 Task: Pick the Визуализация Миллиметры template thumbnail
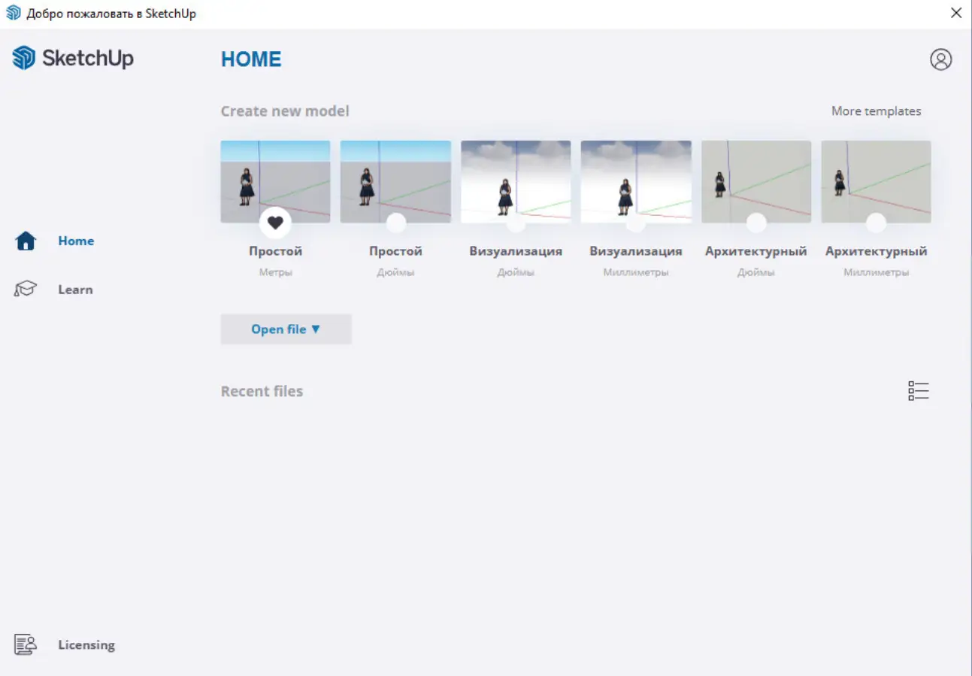coord(636,182)
